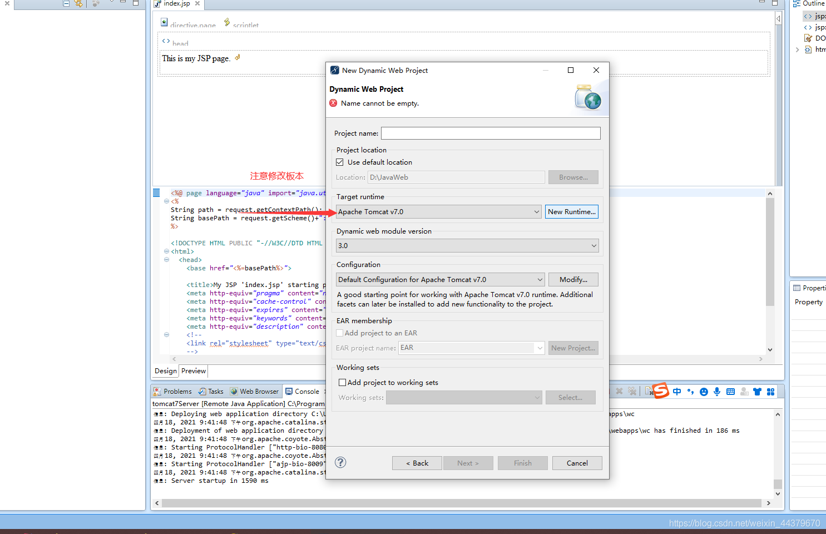Screen dimensions: 826x534
Task: Open the Sogou soft keyboard
Action: tap(730, 392)
